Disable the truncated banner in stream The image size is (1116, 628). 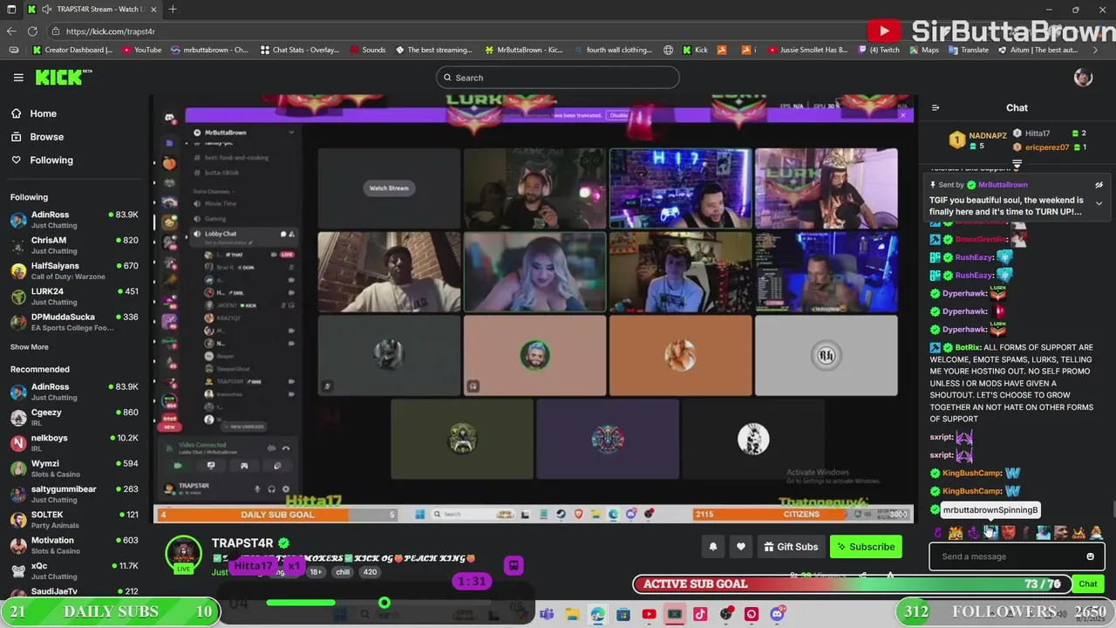(618, 115)
